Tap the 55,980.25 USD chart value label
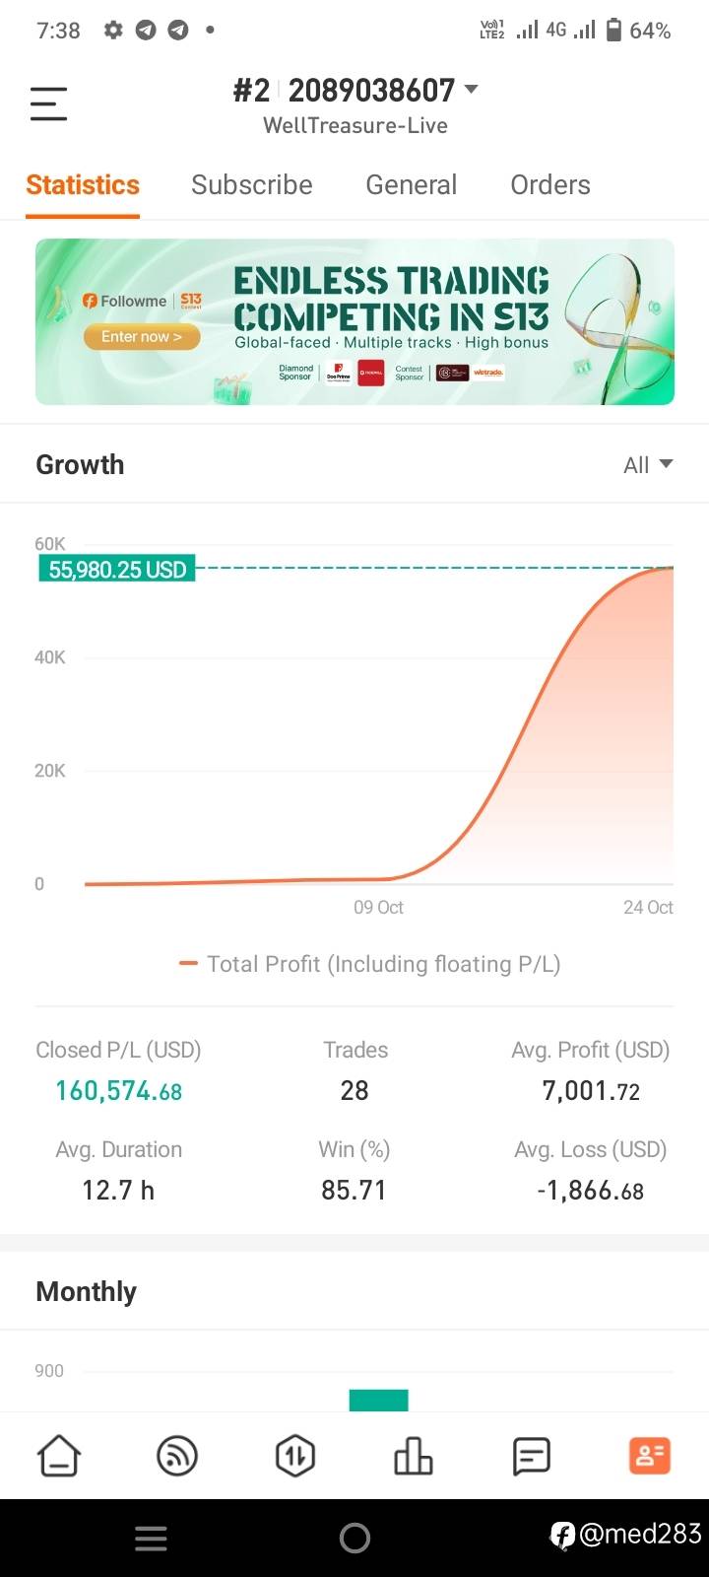 pos(117,570)
